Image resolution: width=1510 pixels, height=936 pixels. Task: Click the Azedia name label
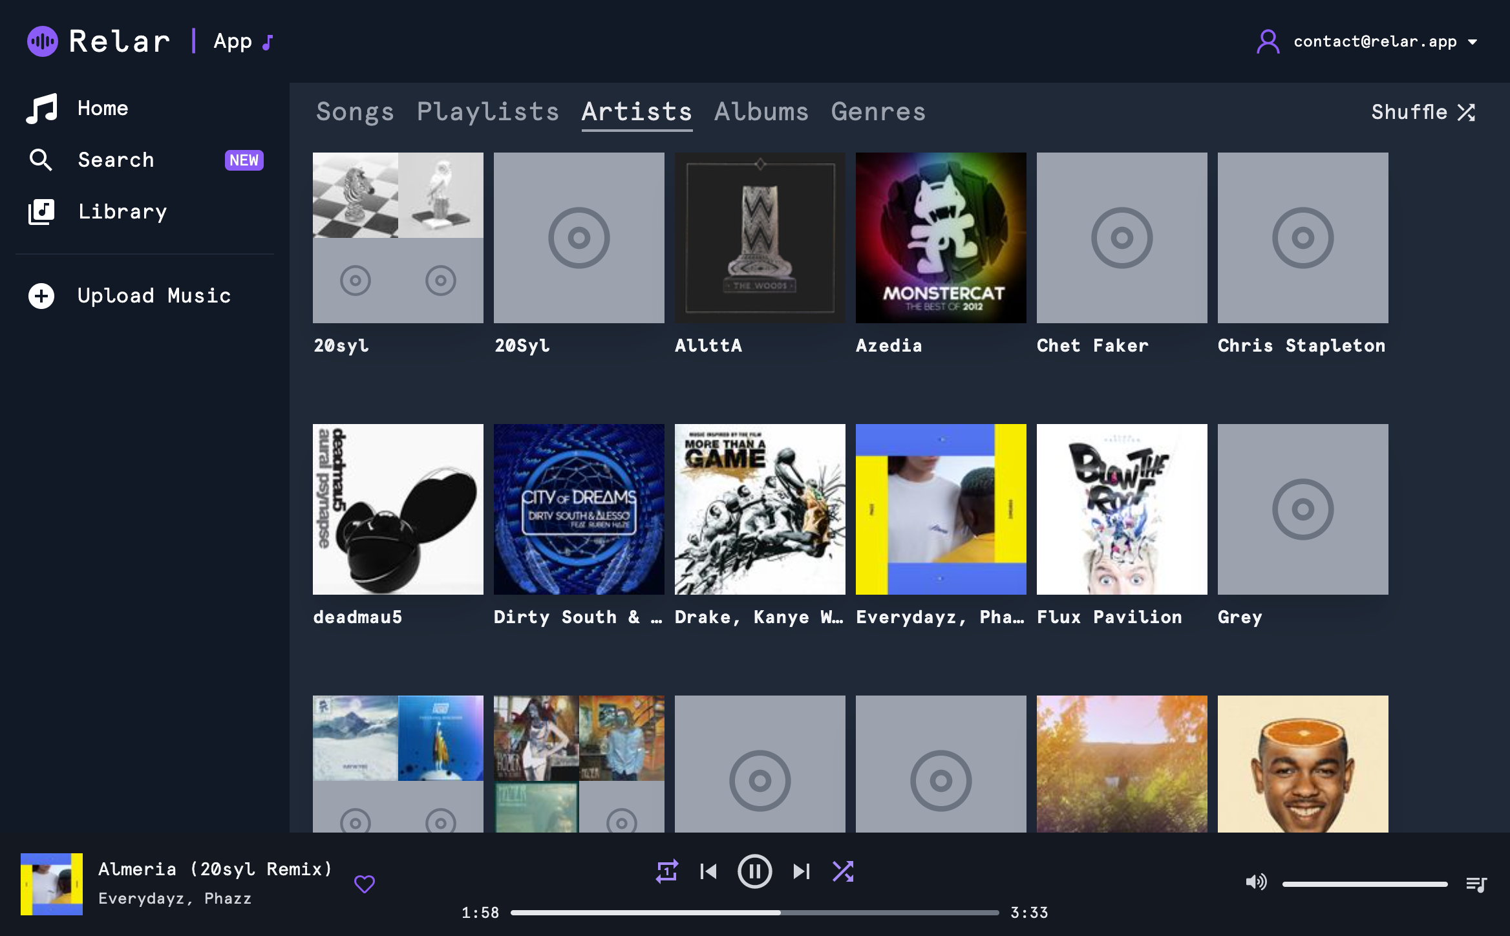click(x=889, y=346)
